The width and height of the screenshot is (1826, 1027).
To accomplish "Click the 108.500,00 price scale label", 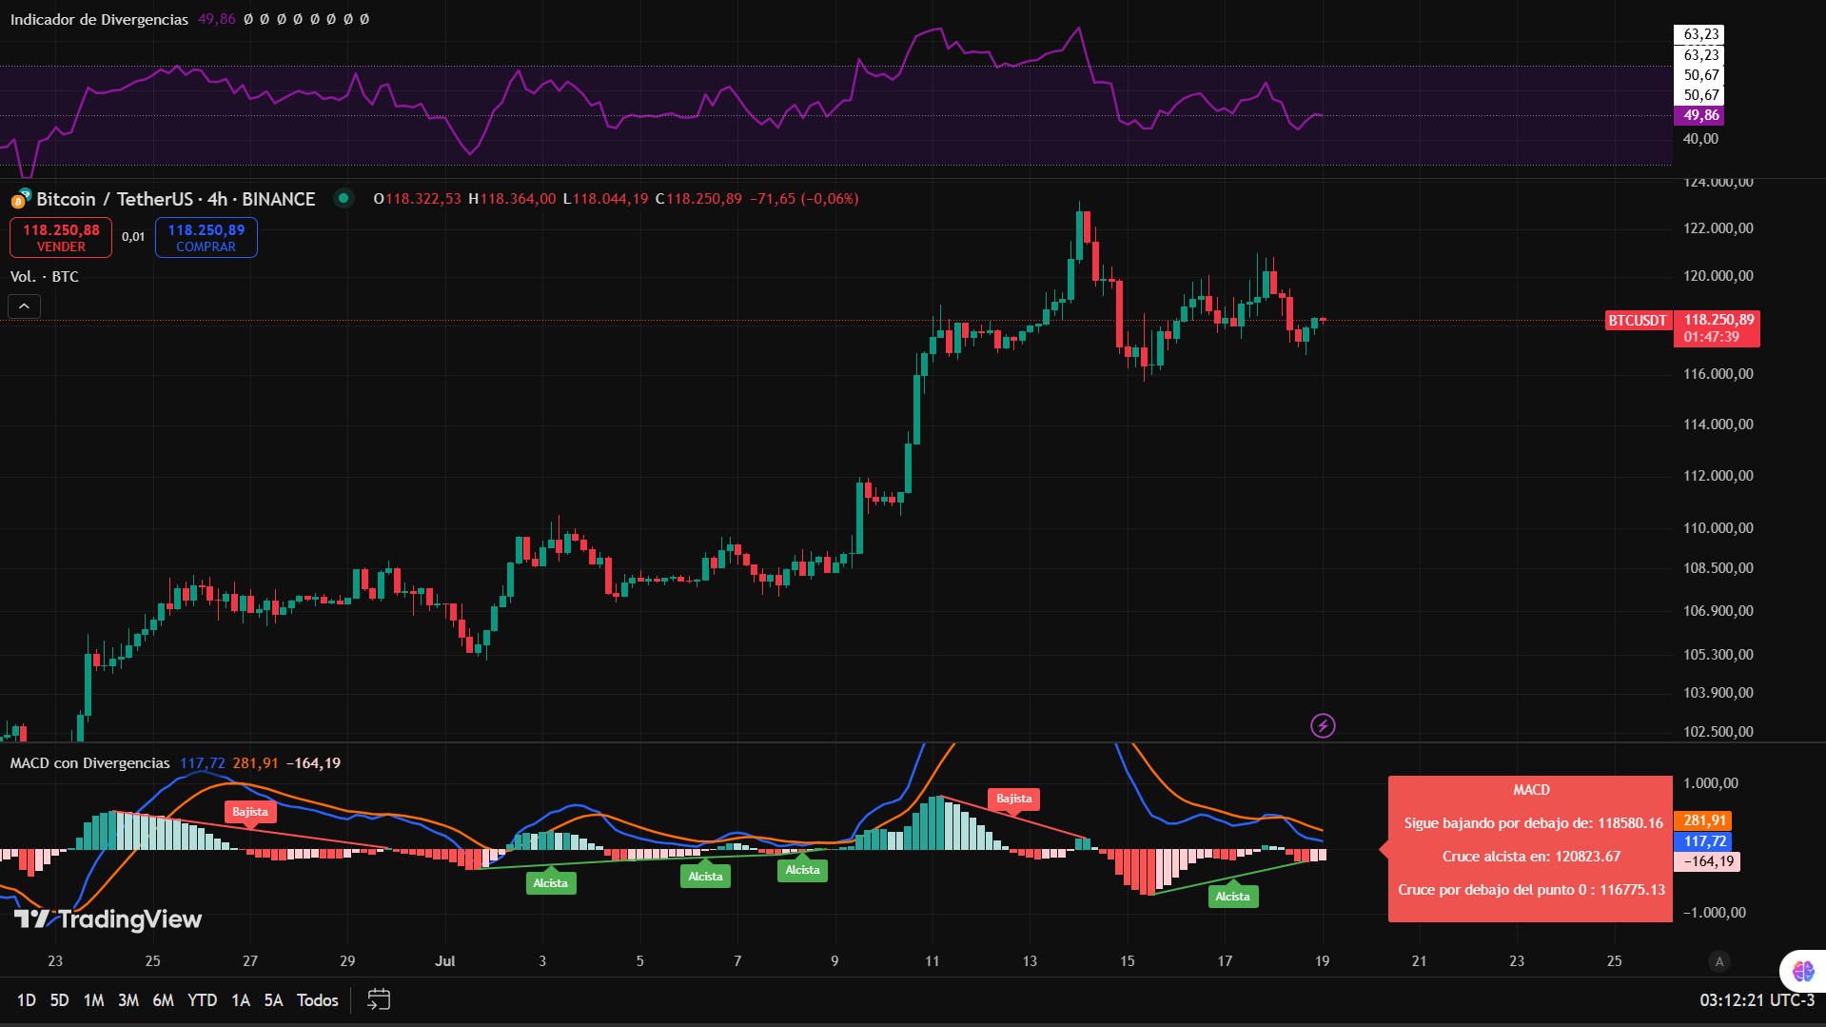I will [1718, 568].
